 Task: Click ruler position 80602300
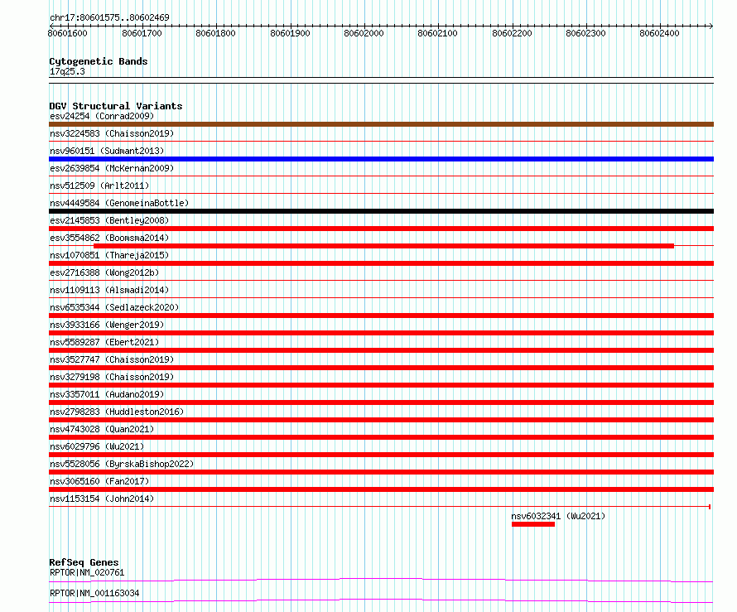(x=585, y=33)
